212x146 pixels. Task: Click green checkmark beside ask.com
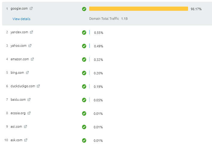point(84,140)
